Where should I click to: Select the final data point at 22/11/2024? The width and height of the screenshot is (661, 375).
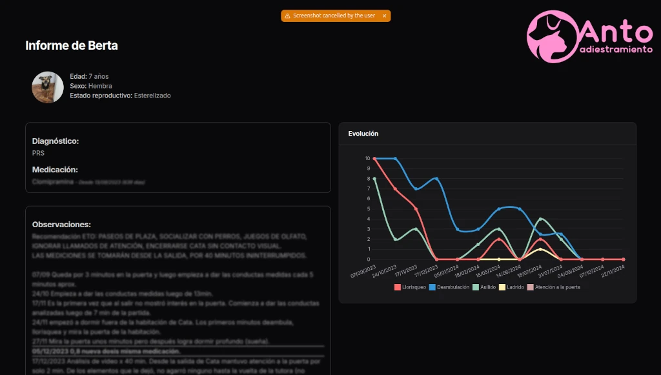pyautogui.click(x=623, y=259)
